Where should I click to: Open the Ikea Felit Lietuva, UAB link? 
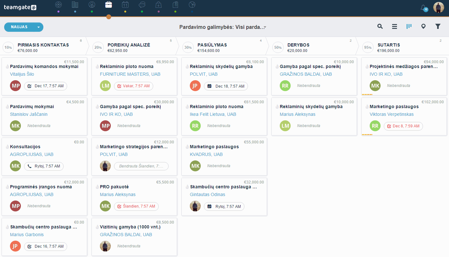coord(213,114)
